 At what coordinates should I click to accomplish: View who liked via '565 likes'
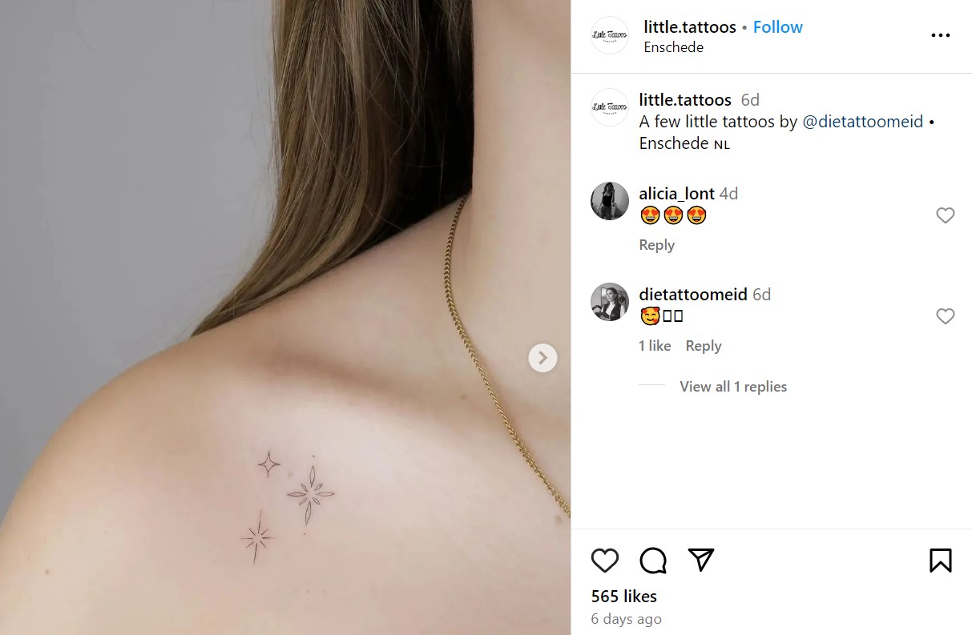click(624, 596)
